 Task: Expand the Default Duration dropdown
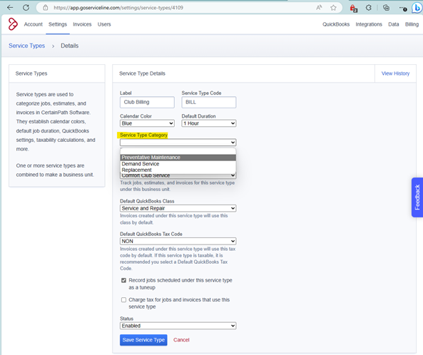[x=209, y=123]
